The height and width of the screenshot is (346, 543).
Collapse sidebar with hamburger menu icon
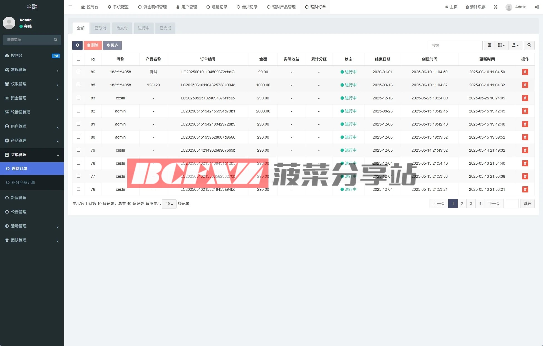pos(70,7)
